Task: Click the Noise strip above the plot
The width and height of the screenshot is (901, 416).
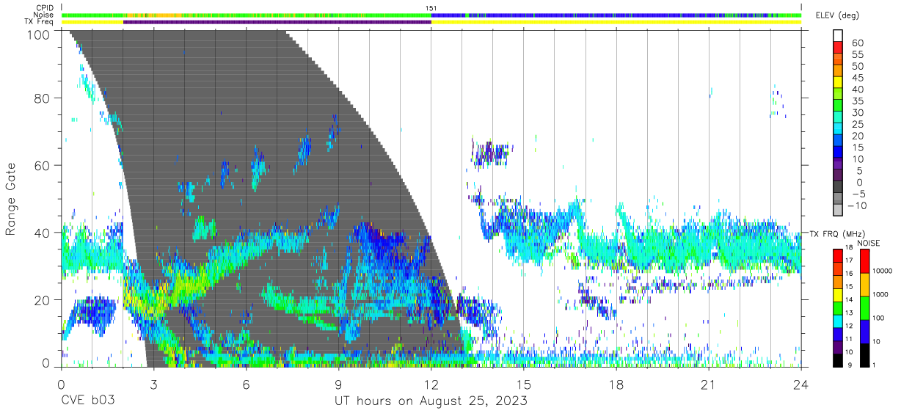Action: [x=431, y=15]
